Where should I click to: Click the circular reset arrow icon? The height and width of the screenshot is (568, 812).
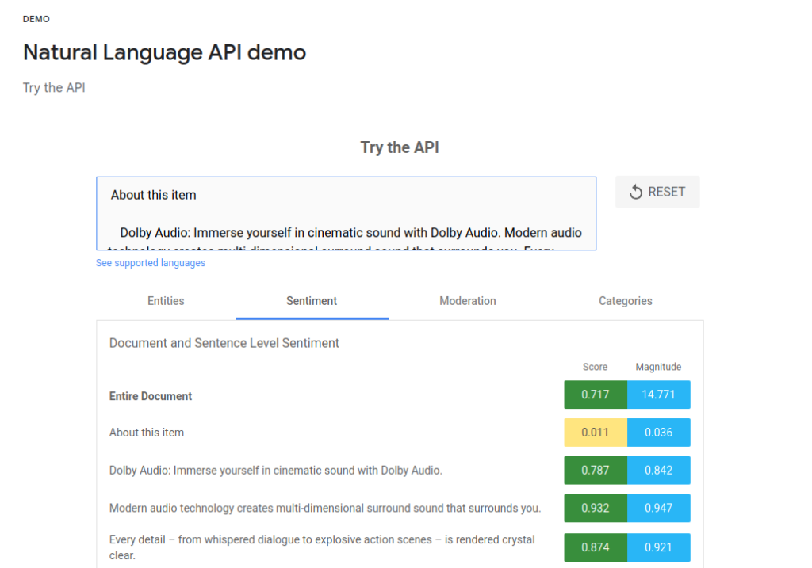(634, 191)
